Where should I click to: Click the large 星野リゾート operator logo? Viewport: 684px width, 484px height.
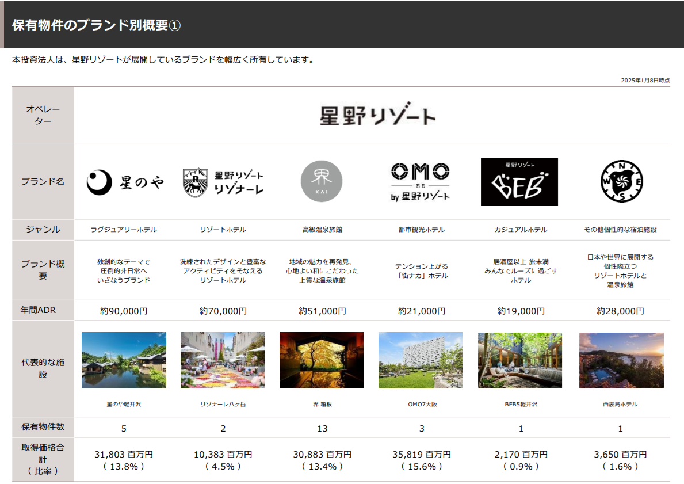coord(378,115)
